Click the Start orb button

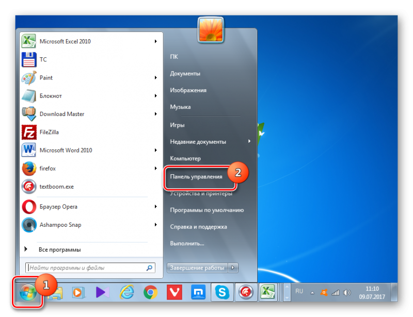(28, 292)
